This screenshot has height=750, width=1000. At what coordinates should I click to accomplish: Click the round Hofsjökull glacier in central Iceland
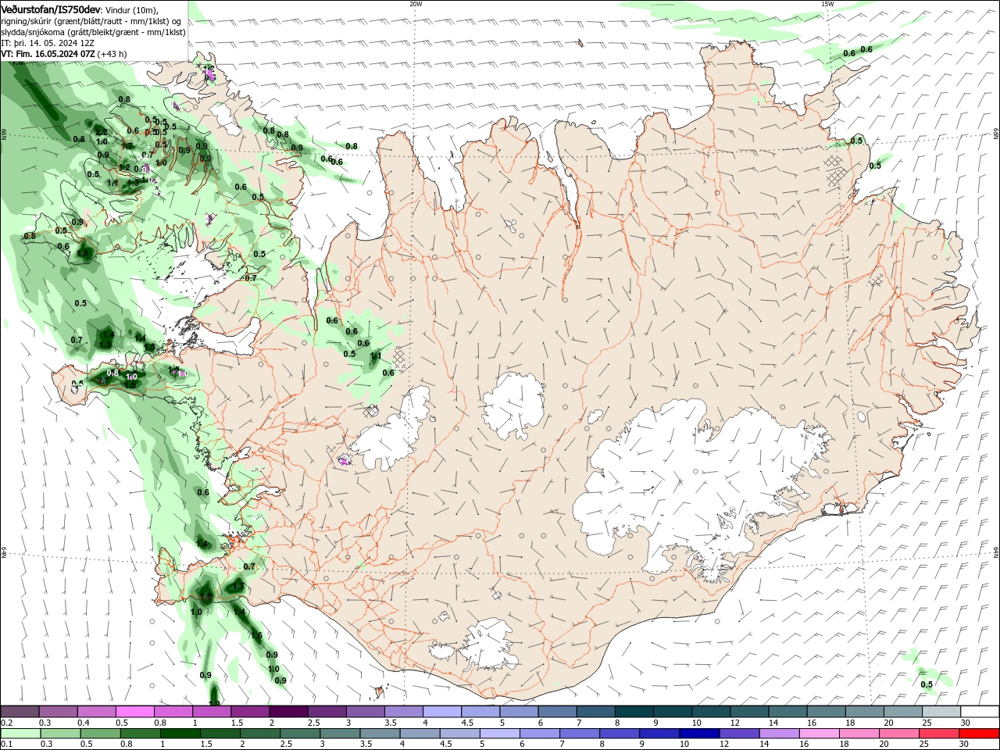513,405
